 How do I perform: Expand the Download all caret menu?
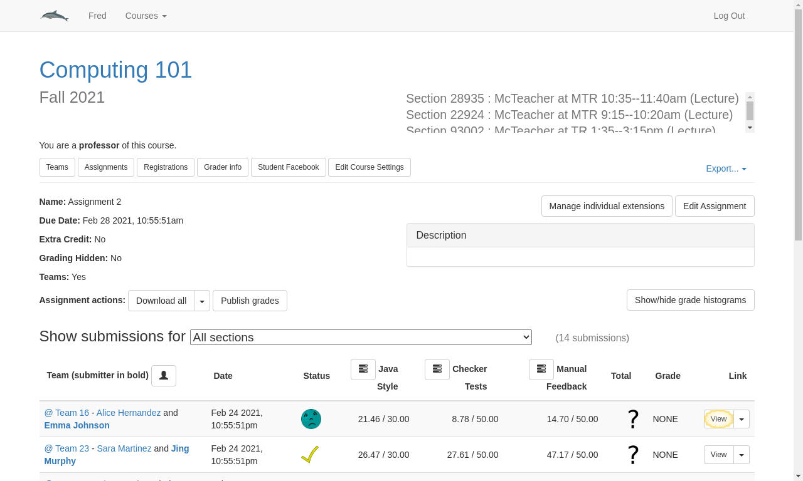(x=202, y=301)
